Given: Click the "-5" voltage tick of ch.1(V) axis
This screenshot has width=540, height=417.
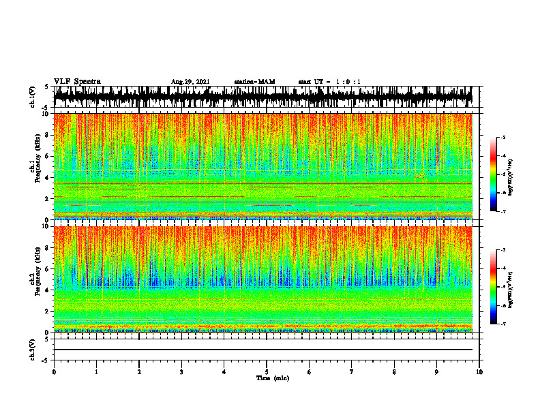Looking at the screenshot, I should coord(46,108).
